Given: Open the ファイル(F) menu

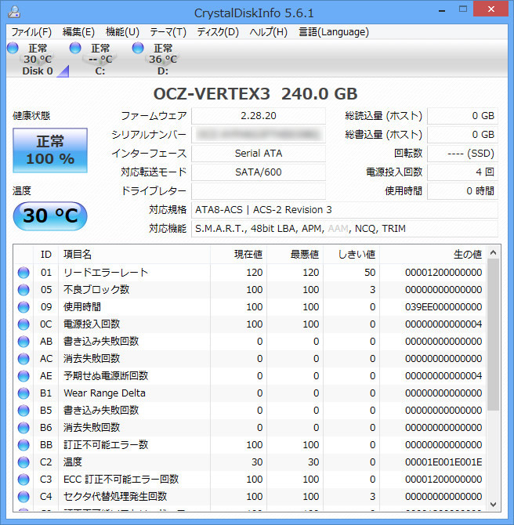Looking at the screenshot, I should click(31, 32).
